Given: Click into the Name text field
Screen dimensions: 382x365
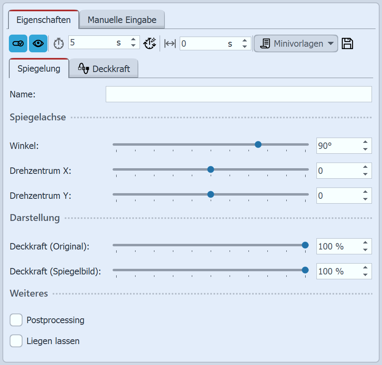Looking at the screenshot, I should click(238, 94).
